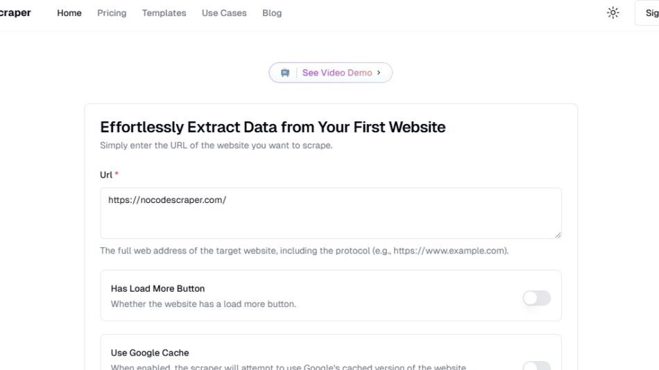Click the scraper logo in the header
This screenshot has height=370, width=659.
(x=15, y=12)
